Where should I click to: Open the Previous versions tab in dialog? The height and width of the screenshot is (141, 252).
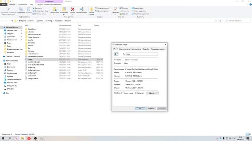coord(157,49)
